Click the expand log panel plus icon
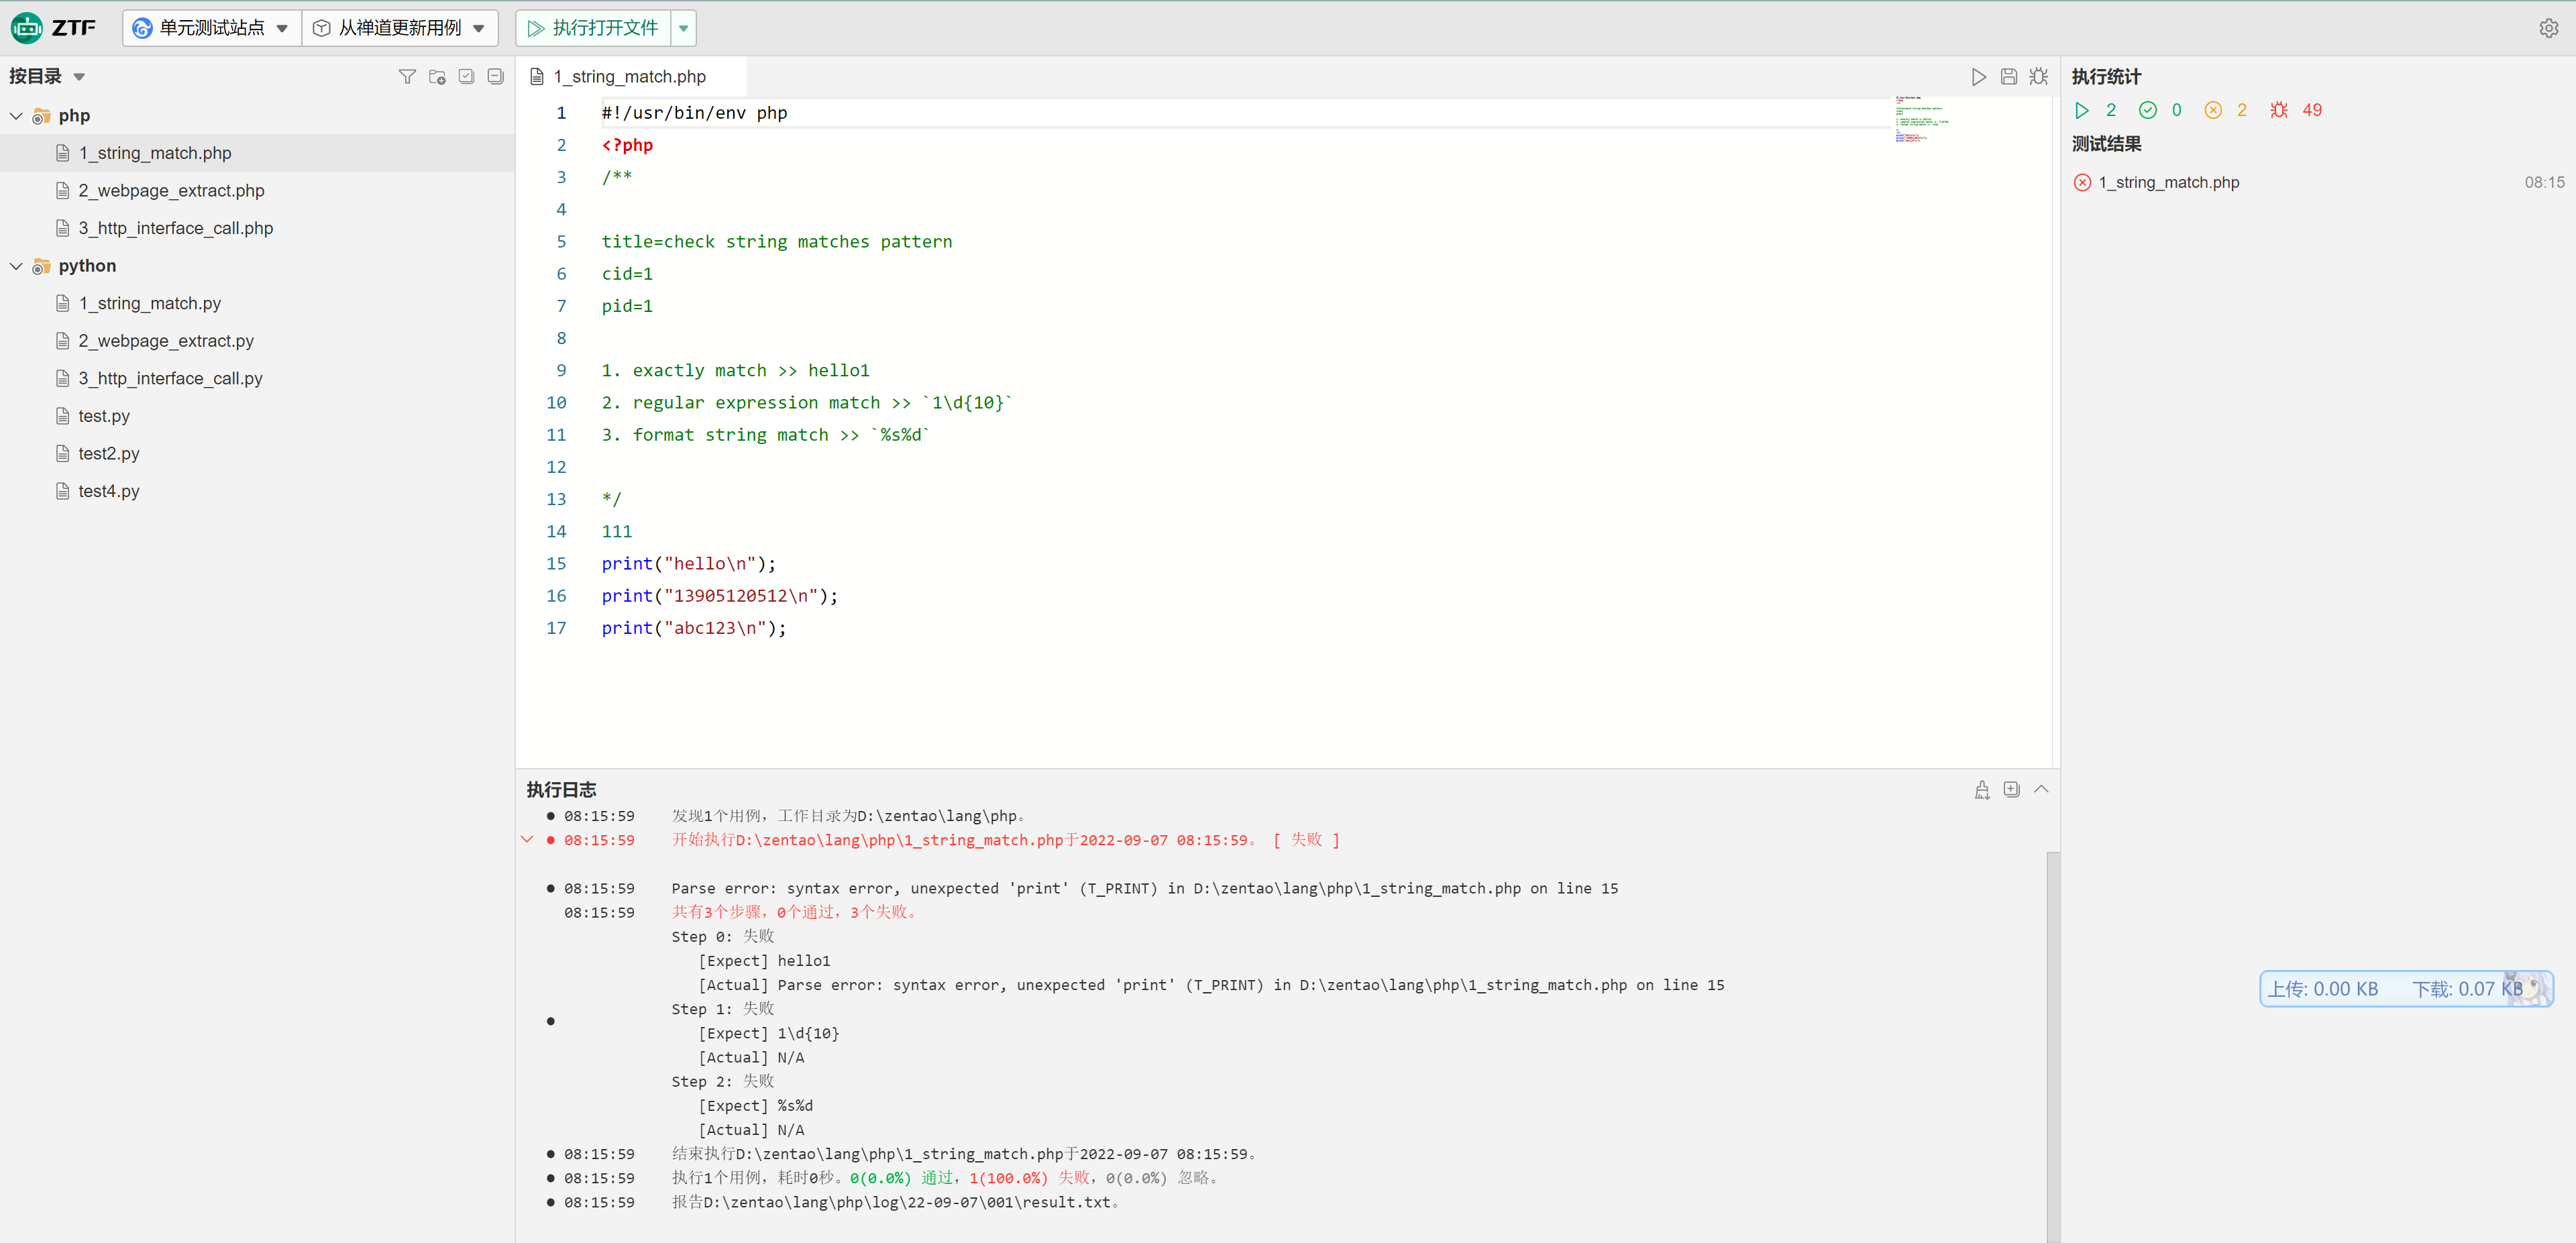The image size is (2576, 1243). coord(2011,790)
